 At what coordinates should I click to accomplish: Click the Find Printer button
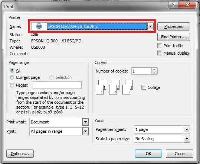pyautogui.click(x=174, y=37)
